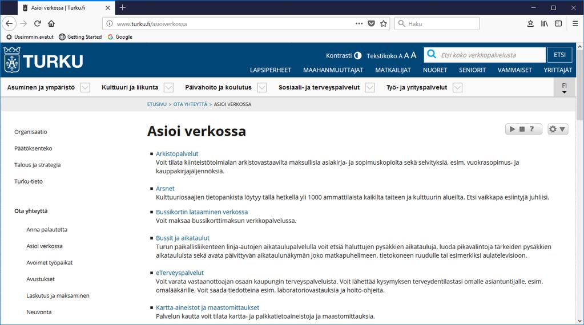
Task: Open NUORET audience menu item
Action: (x=435, y=70)
